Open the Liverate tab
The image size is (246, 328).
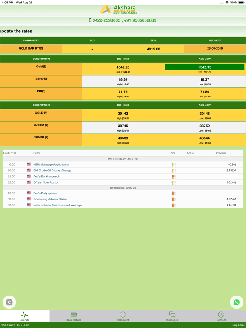point(25,316)
